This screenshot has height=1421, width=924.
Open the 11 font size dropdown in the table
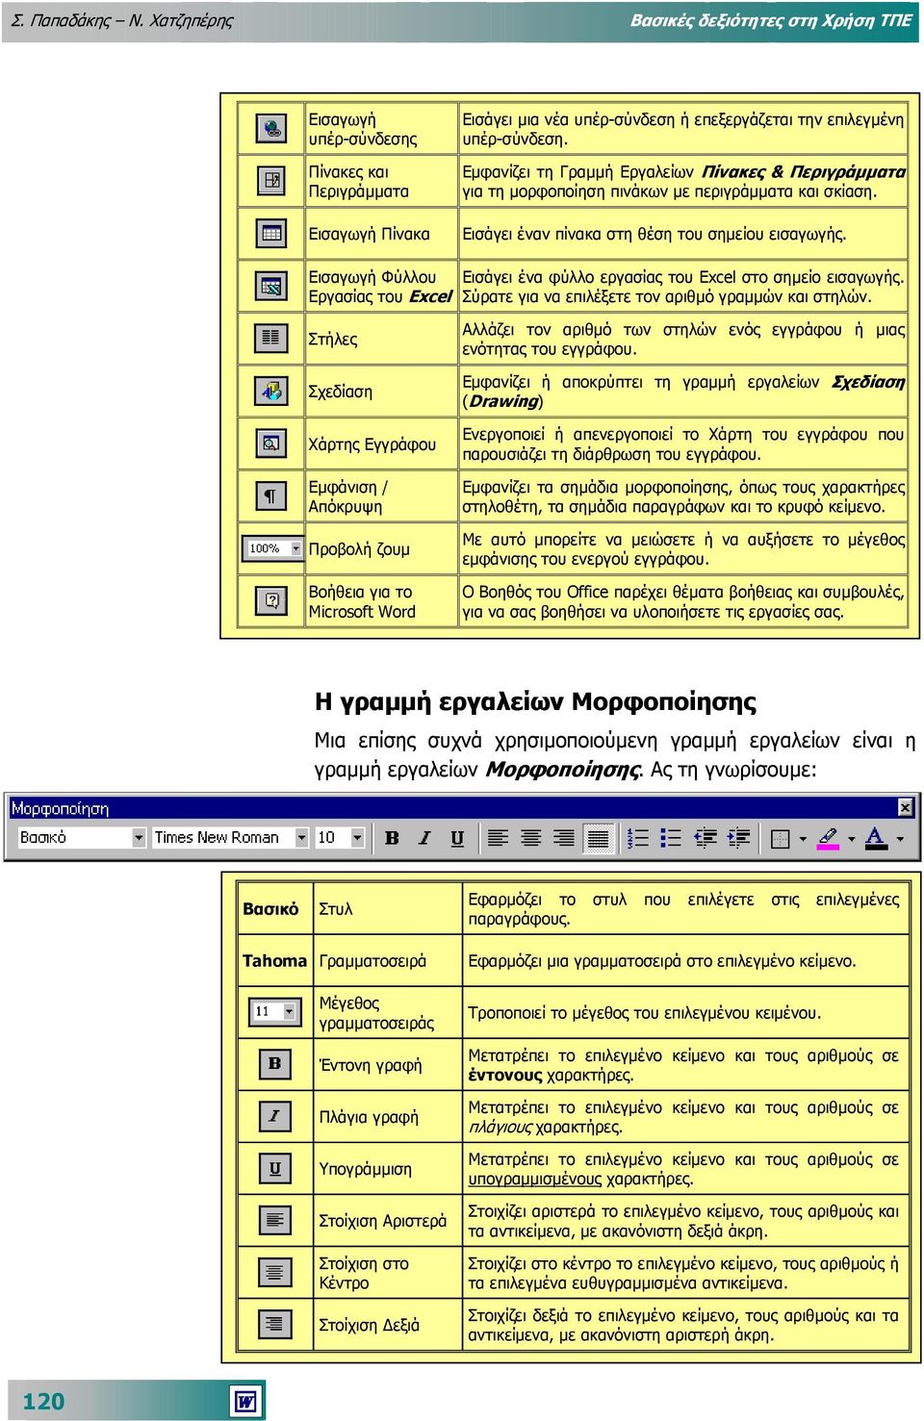click(289, 1011)
